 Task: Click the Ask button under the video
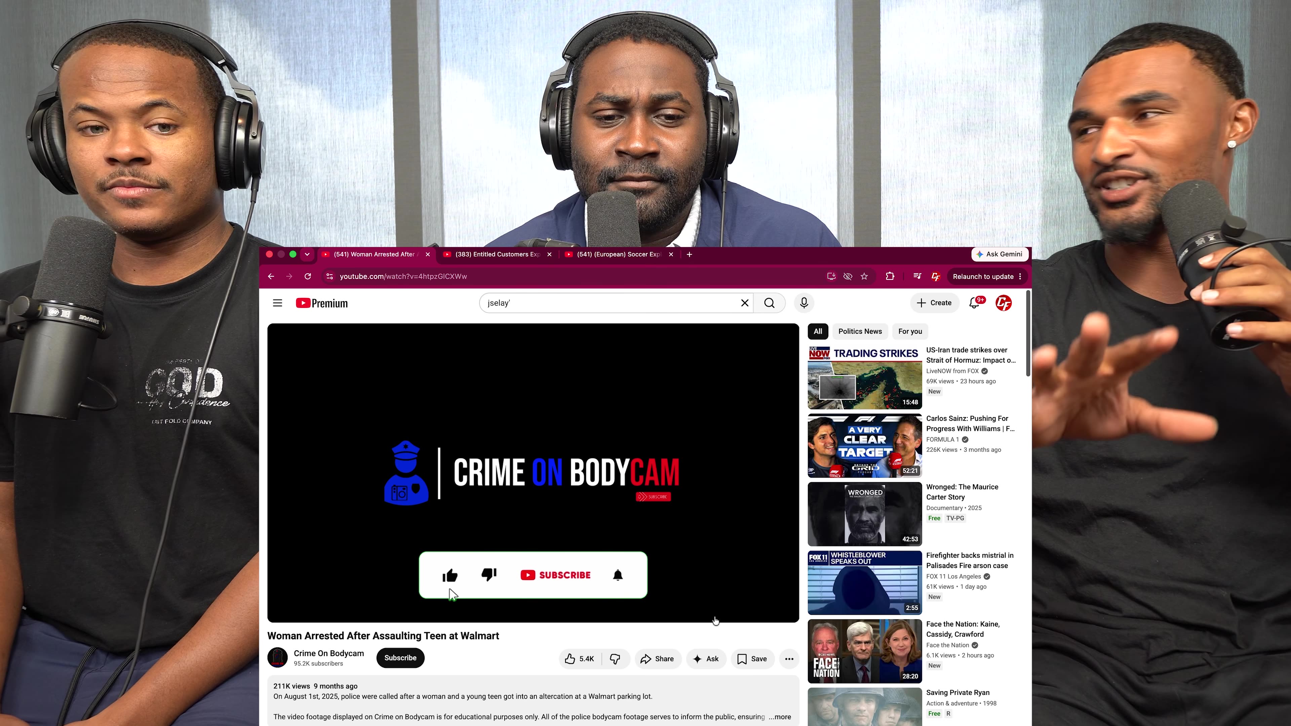(706, 659)
